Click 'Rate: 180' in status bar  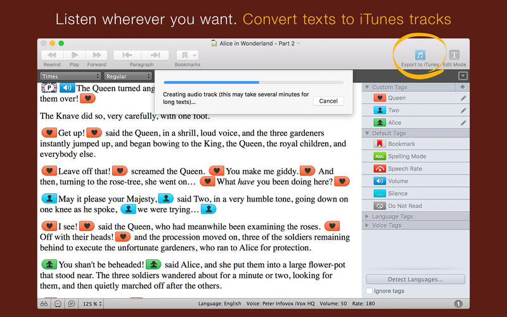(363, 304)
